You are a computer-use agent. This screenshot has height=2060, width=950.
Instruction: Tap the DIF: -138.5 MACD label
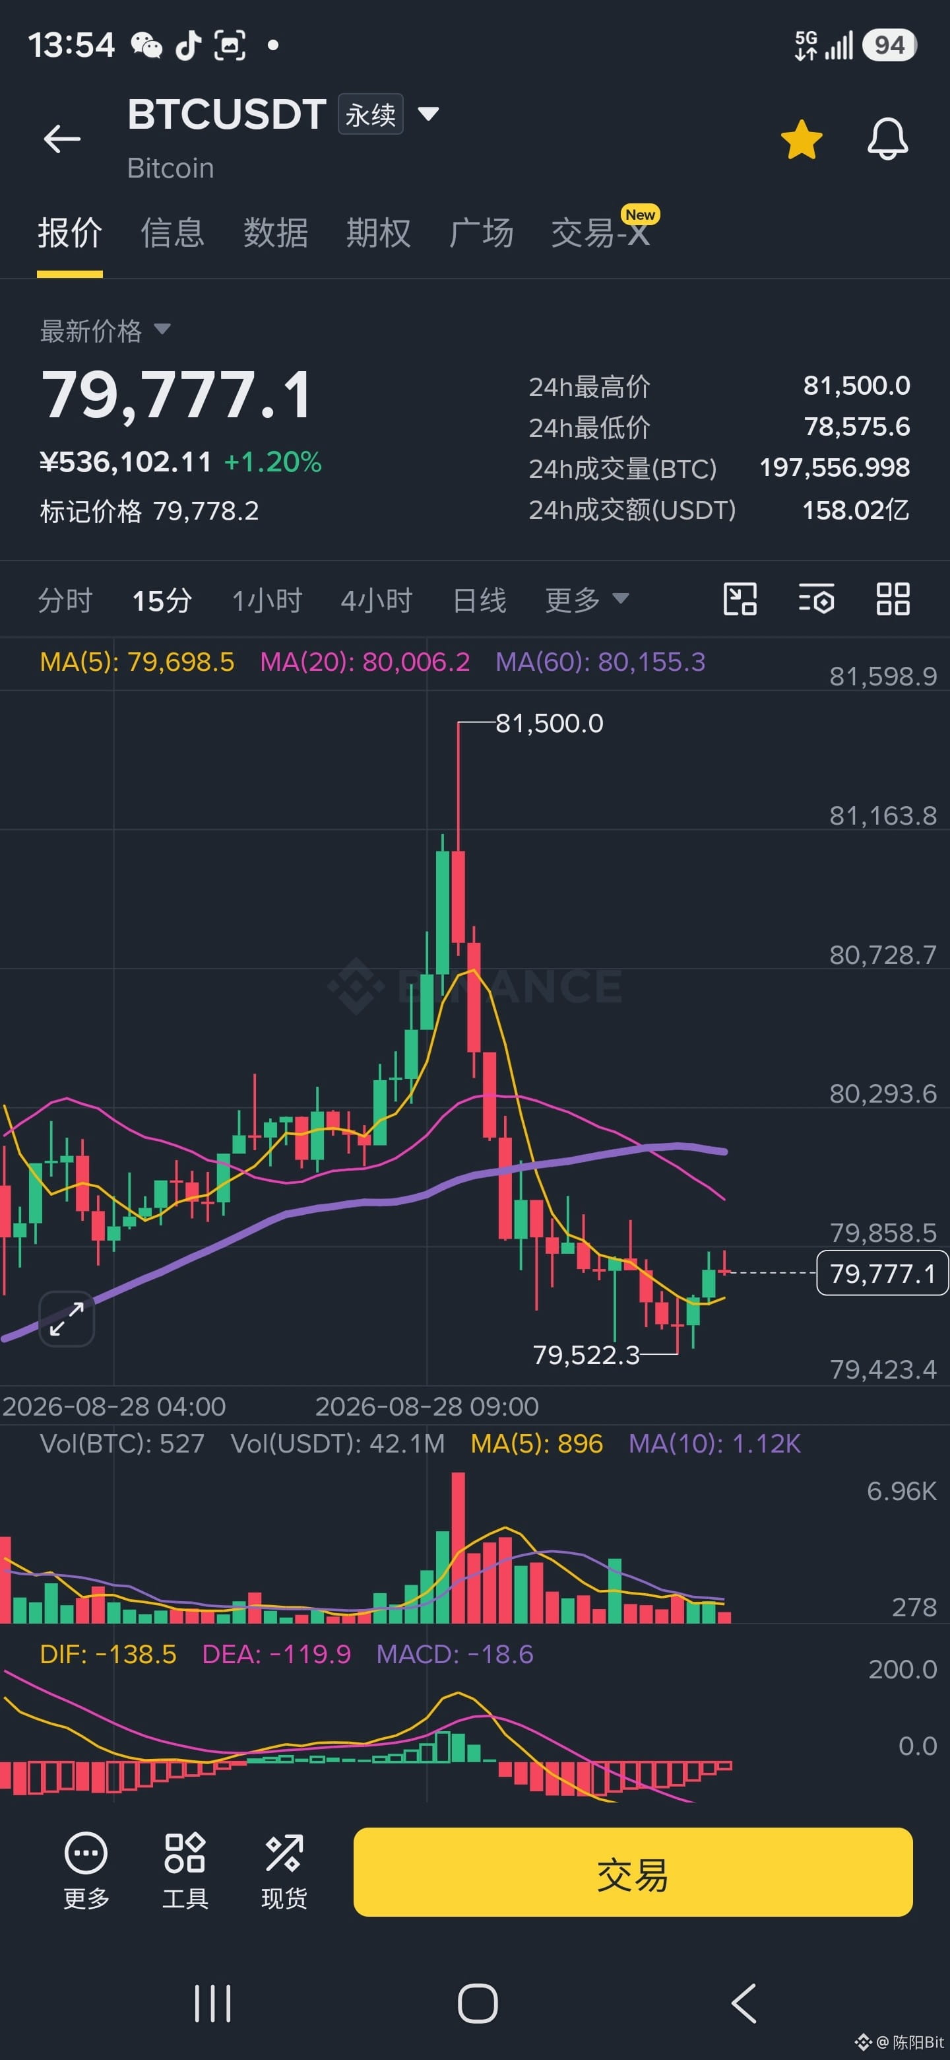(x=108, y=1654)
